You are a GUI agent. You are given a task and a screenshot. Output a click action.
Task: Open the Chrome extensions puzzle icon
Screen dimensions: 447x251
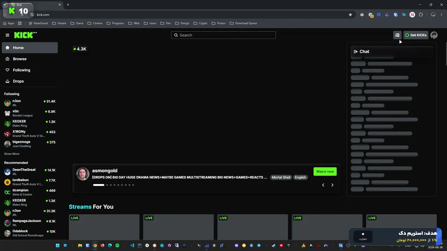coord(421,15)
